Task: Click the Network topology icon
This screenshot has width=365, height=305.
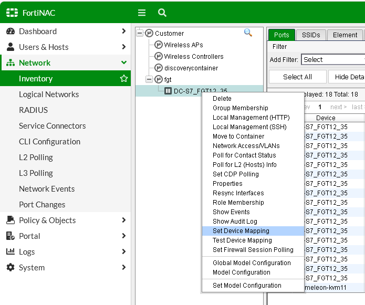Action: (x=11, y=62)
